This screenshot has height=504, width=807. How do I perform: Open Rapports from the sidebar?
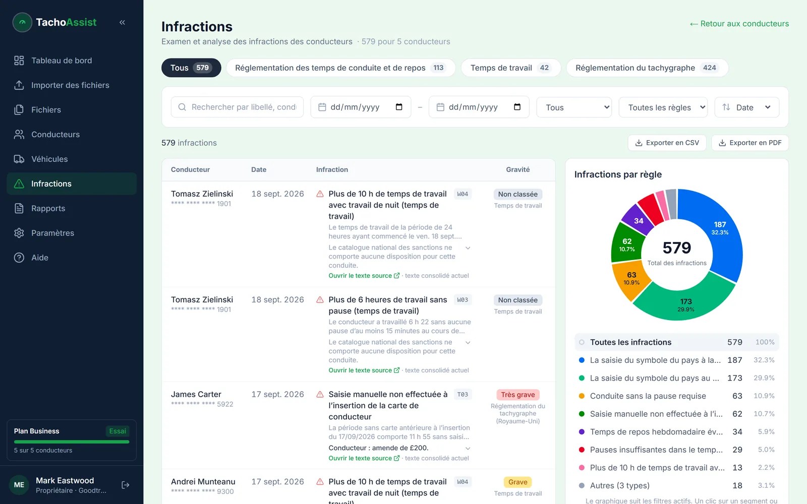point(72,208)
